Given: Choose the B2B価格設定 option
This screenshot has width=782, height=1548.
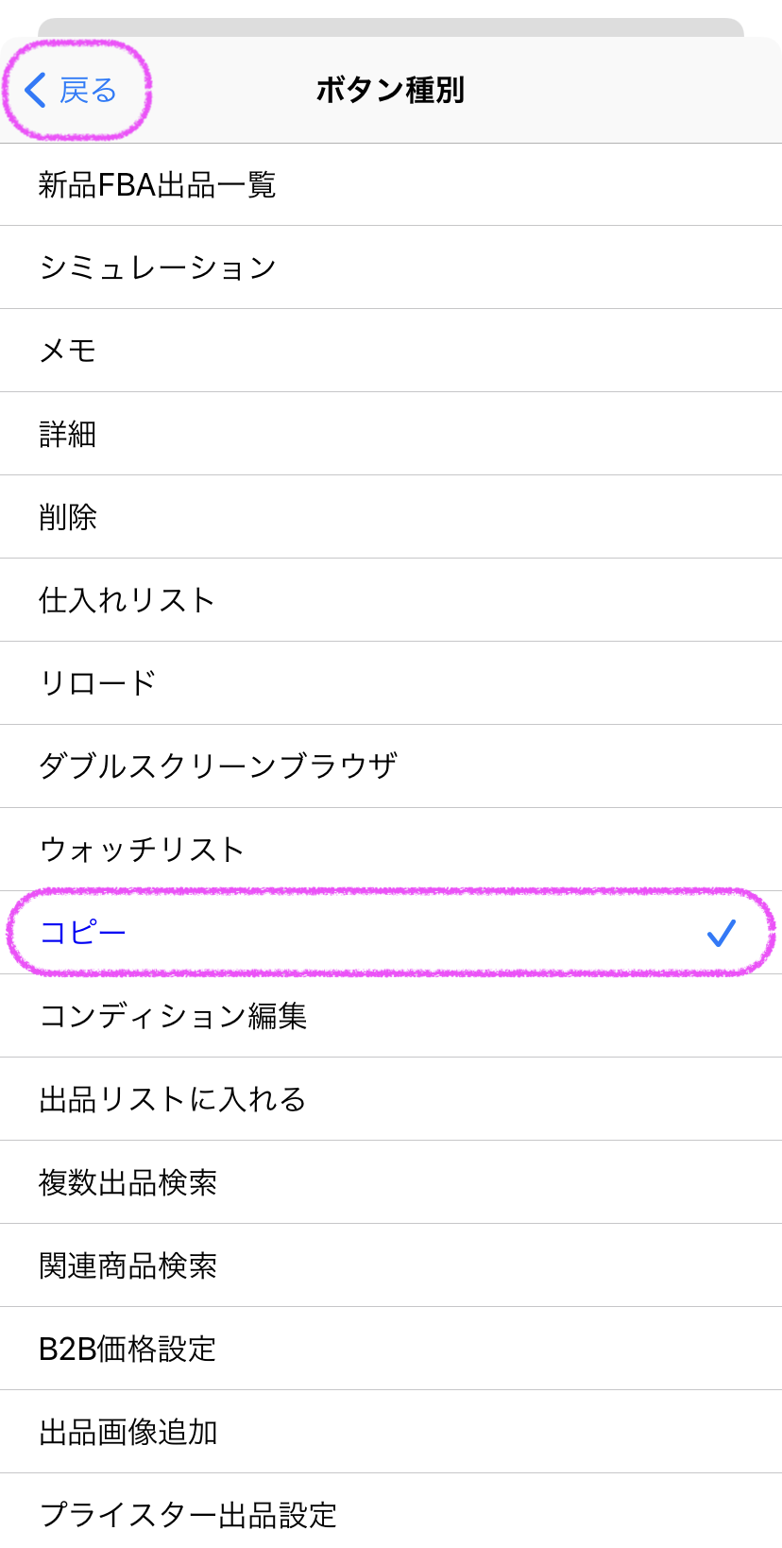Looking at the screenshot, I should point(127,1350).
